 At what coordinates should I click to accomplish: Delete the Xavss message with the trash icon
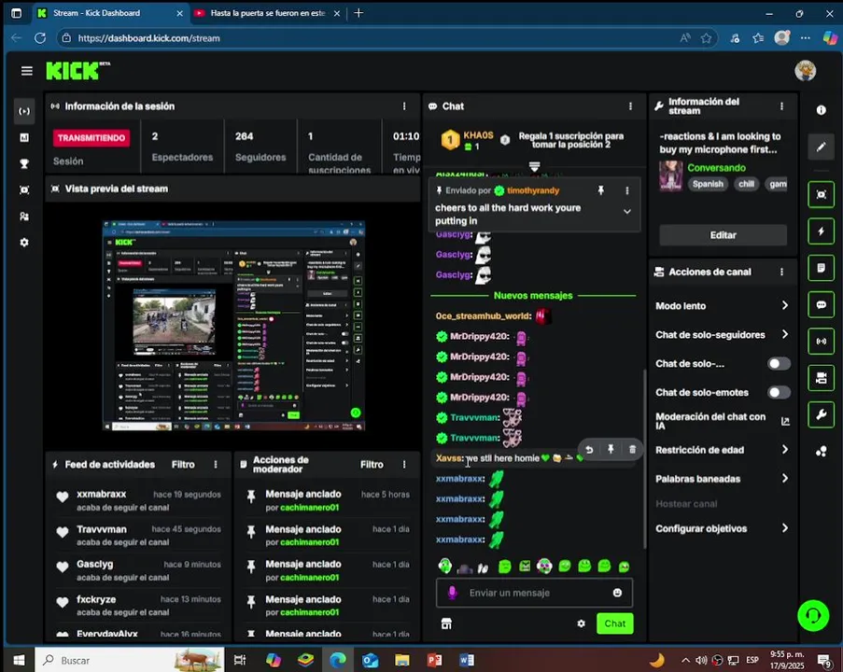(x=632, y=449)
